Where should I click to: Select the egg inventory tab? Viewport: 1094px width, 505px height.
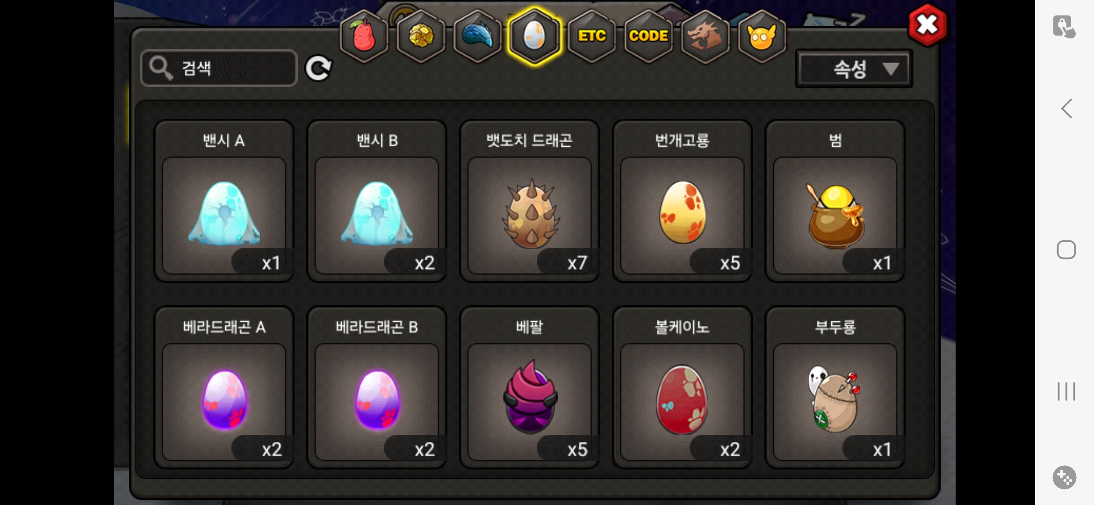(x=534, y=36)
